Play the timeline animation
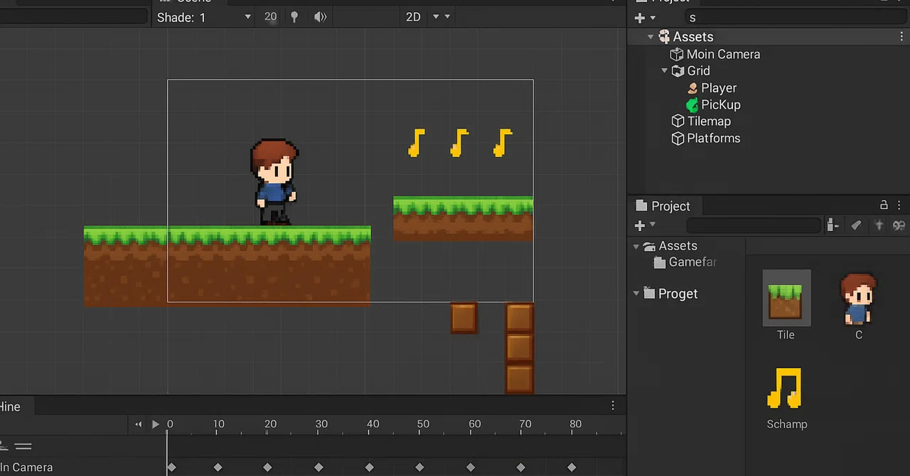This screenshot has height=476, width=910. (156, 425)
